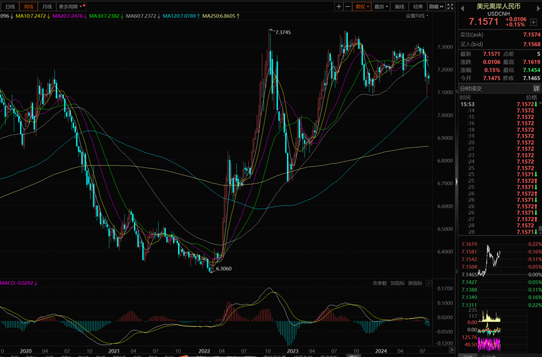Viewport: 542px width, 357px height.
Task: Close the MACD indicator panel
Action: (x=429, y=283)
